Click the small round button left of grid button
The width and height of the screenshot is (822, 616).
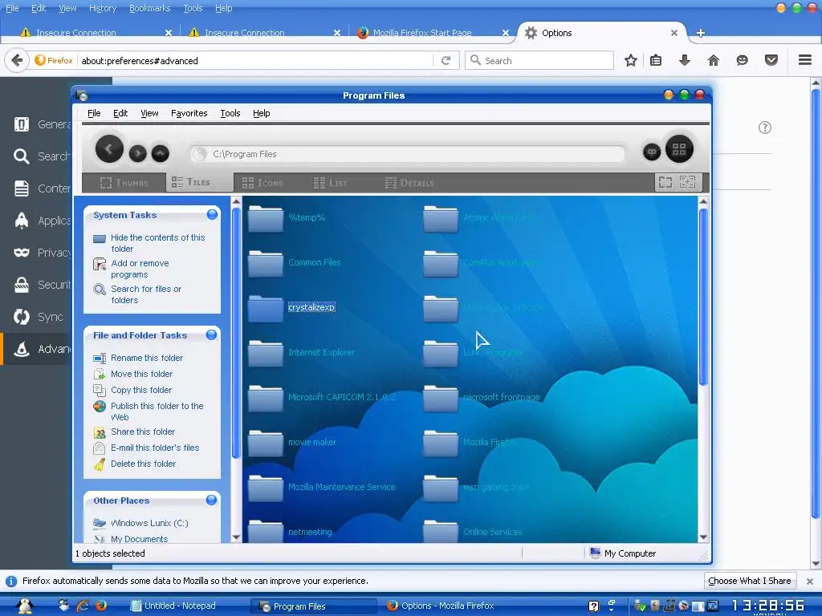(652, 152)
